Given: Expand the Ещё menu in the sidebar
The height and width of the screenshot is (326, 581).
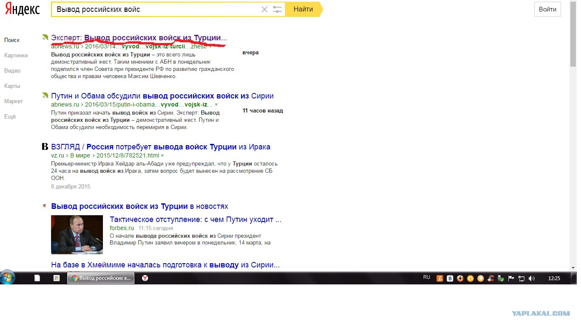Looking at the screenshot, I should pos(10,116).
